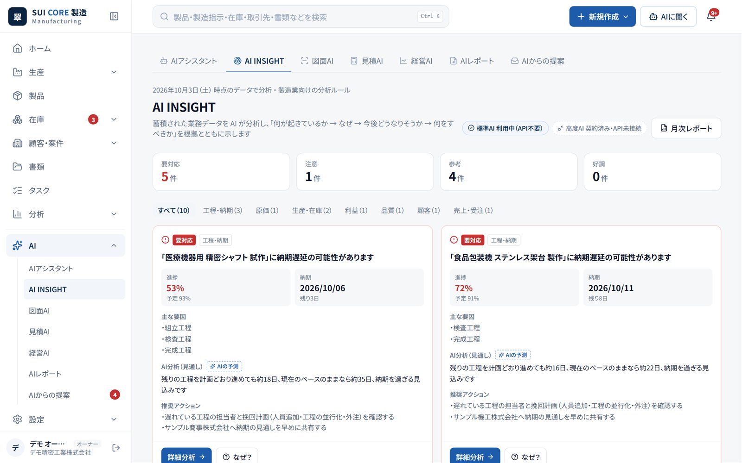Click 詳細分析 on the 医療機器用 card

pos(186,457)
